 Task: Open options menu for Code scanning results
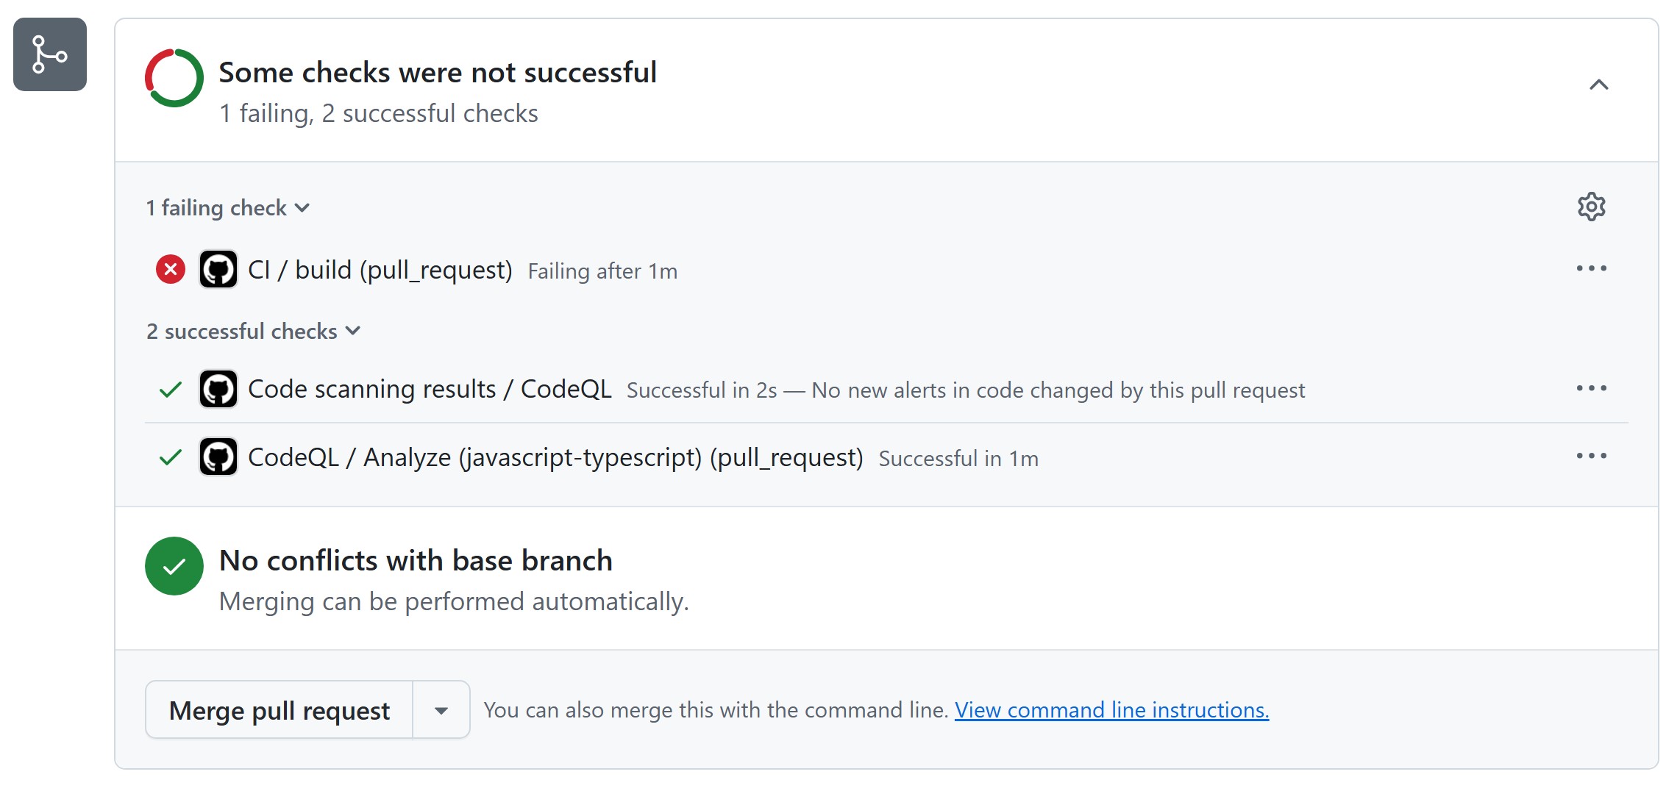click(x=1591, y=388)
